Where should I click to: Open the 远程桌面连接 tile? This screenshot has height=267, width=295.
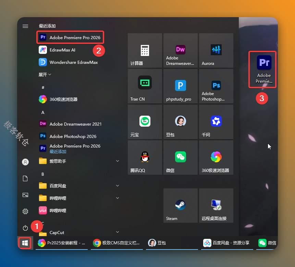(x=216, y=206)
